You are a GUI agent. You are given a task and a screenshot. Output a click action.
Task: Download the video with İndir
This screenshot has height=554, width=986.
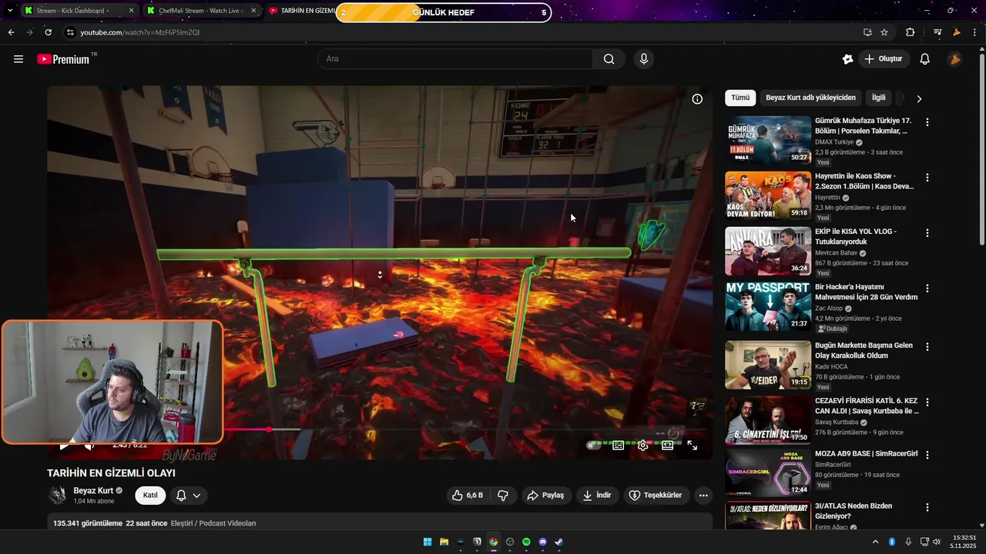[597, 496]
